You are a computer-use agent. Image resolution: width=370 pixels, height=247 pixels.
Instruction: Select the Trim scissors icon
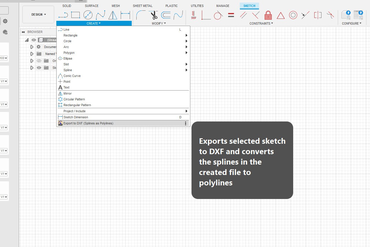(153, 15)
